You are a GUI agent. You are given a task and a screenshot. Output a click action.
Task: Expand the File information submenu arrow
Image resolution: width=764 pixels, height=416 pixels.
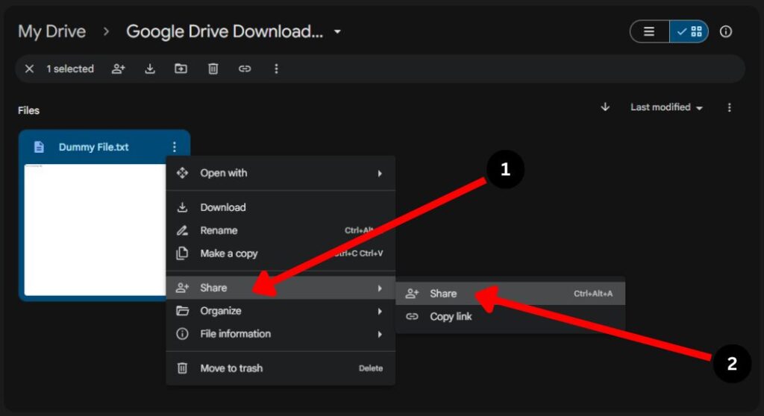click(x=380, y=334)
